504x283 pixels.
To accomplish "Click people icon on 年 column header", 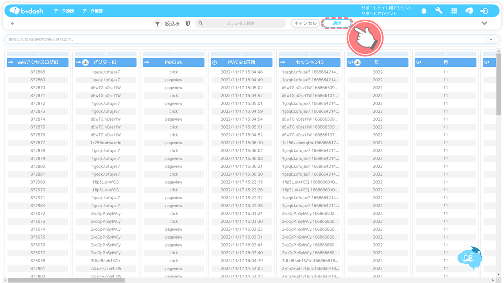I will click(x=358, y=62).
